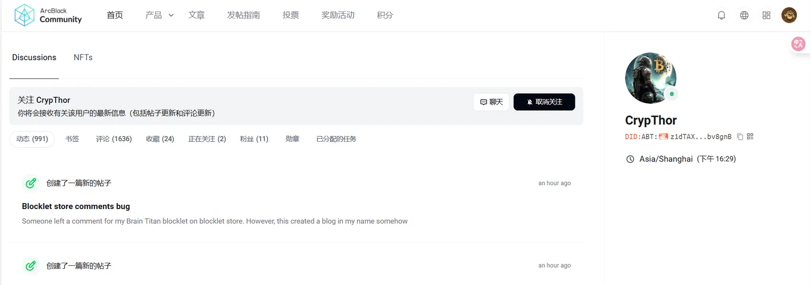Click the 取消关注 unfollow button

pos(544,102)
